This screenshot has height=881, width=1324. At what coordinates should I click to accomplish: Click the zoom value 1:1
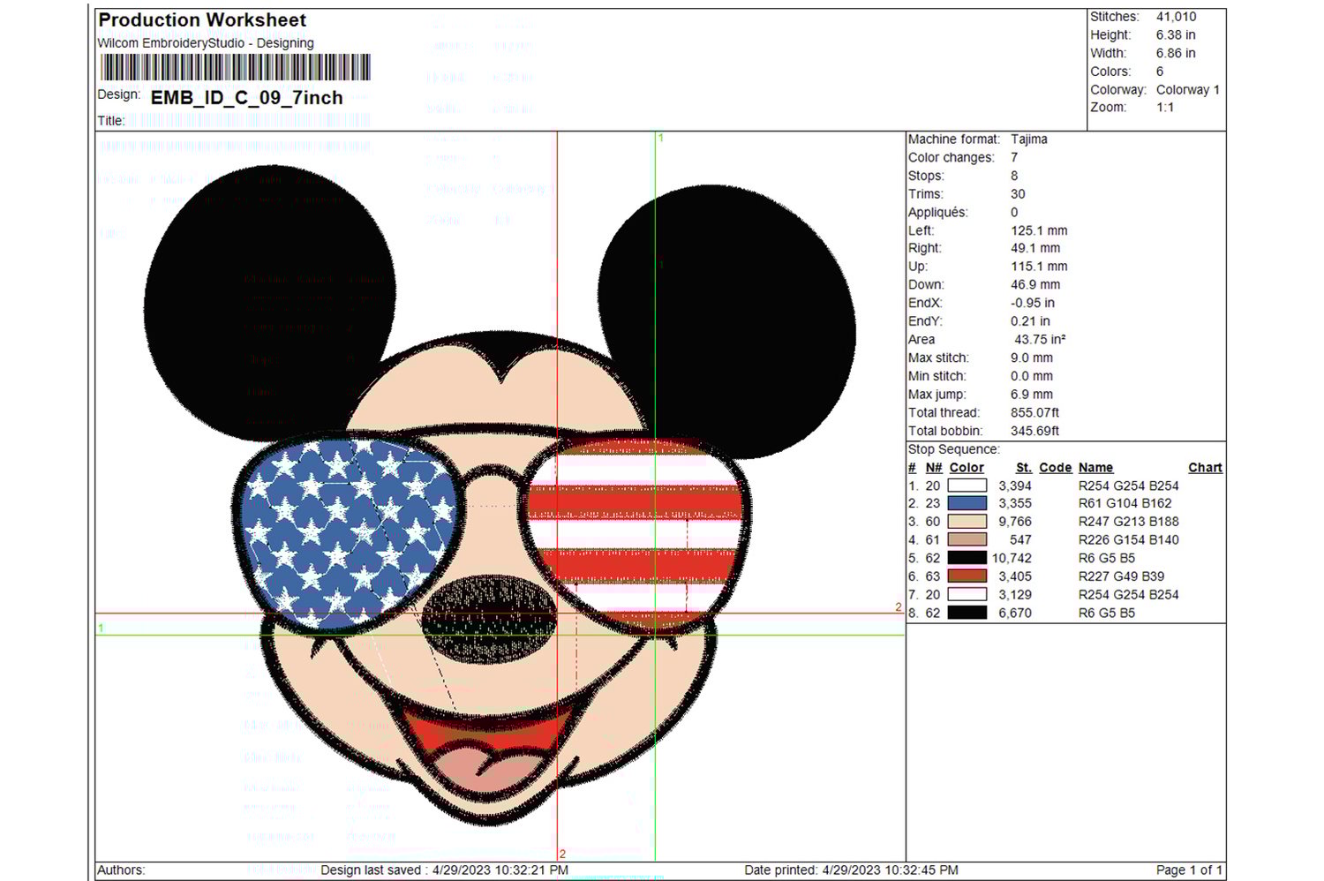pos(1165,108)
